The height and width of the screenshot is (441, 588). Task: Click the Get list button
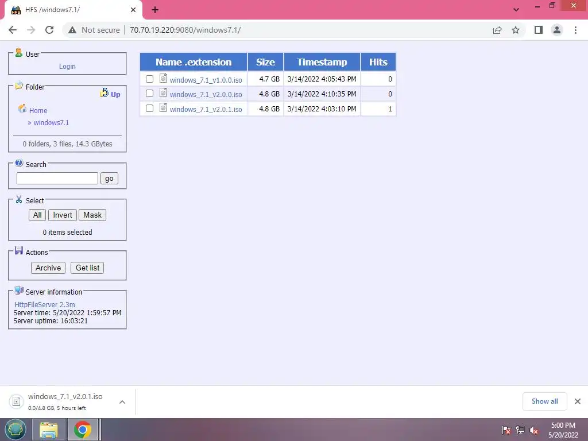(87, 268)
